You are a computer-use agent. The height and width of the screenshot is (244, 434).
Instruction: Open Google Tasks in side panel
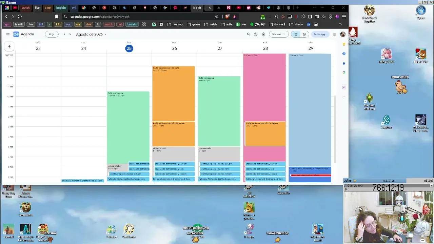(344, 54)
